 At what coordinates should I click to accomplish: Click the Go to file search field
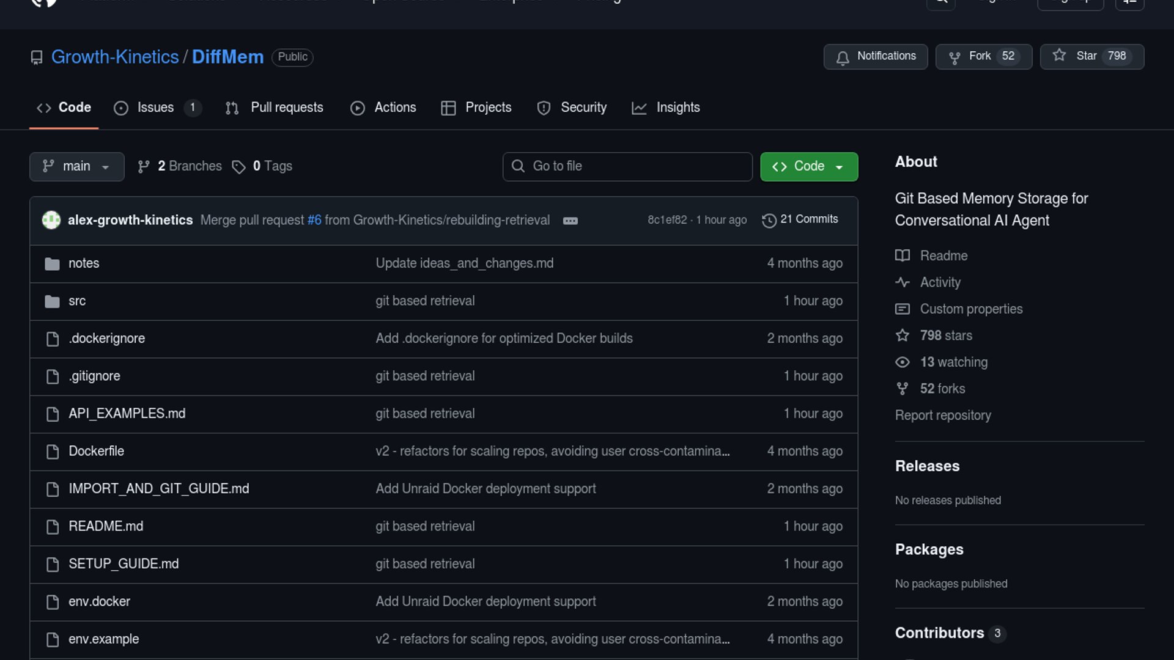click(627, 166)
